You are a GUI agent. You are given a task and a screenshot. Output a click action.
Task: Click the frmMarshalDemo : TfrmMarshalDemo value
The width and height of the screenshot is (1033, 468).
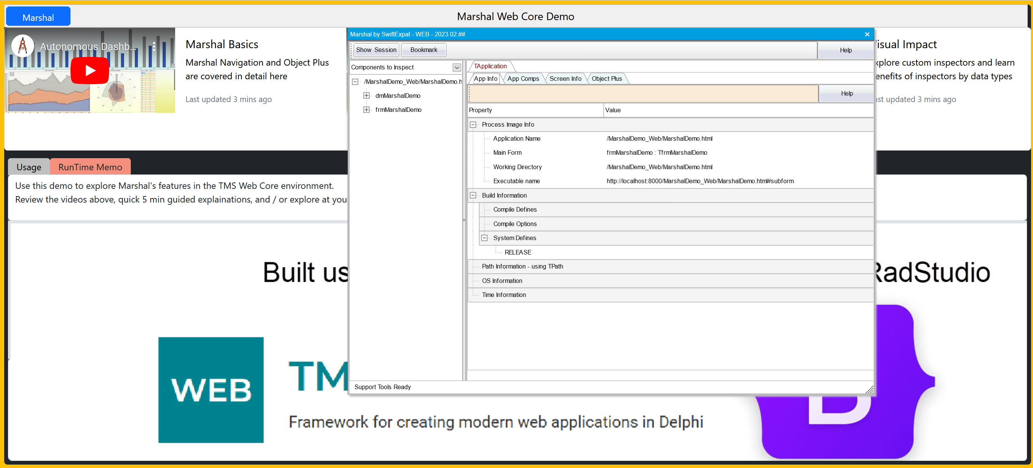(x=657, y=153)
